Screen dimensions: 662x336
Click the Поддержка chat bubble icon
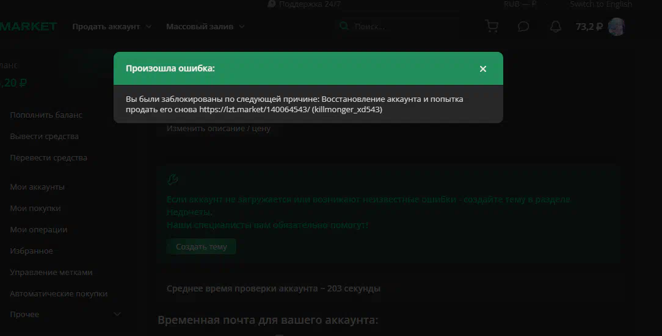click(x=272, y=4)
